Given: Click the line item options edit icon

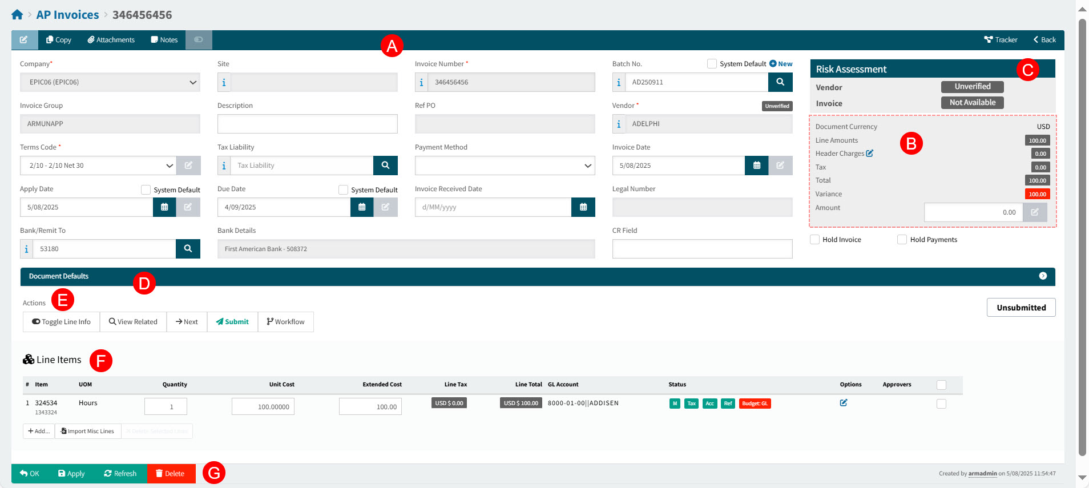Looking at the screenshot, I should click(x=843, y=403).
